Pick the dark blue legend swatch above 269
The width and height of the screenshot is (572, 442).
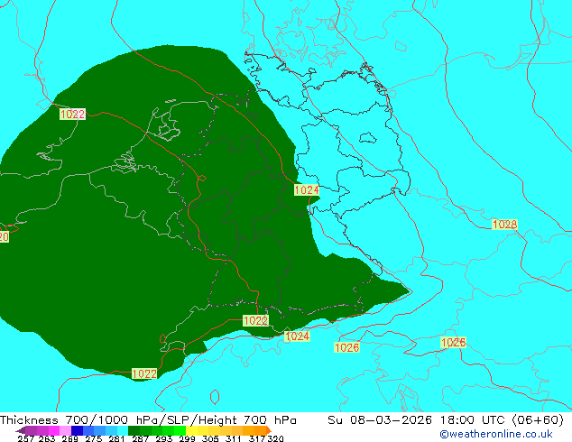[77, 430]
